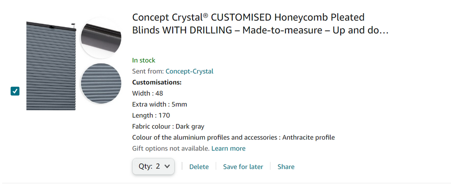The image size is (451, 187).
Task: Click the Length : 170 line
Action: 151,115
